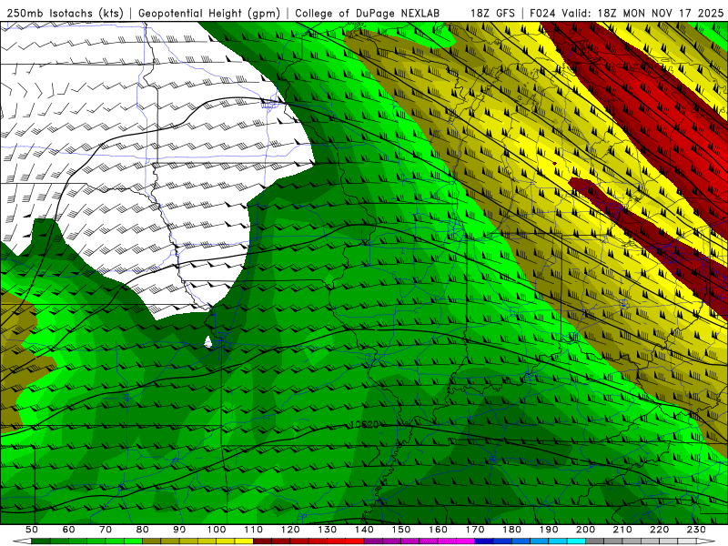This screenshot has width=728, height=546.
Task: Click the '170' label on the color scale
Action: point(474,530)
